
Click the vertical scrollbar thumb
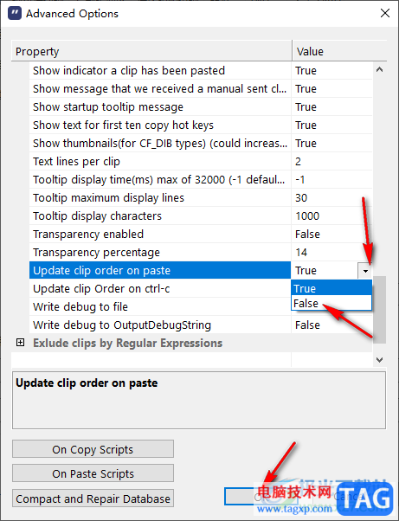(x=379, y=309)
